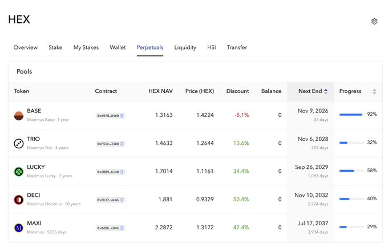Click the Jul 17, 2037 end date
This screenshot has width=388, height=247.
point(313,223)
